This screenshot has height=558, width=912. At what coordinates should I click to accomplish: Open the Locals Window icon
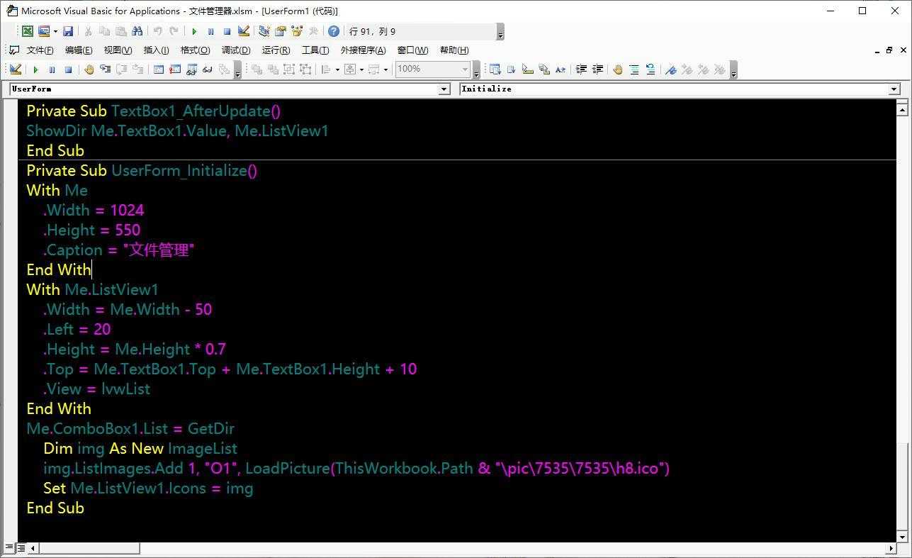coord(159,69)
